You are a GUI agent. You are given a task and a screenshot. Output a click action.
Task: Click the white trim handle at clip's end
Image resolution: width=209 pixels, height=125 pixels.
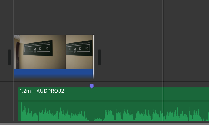click(94, 57)
